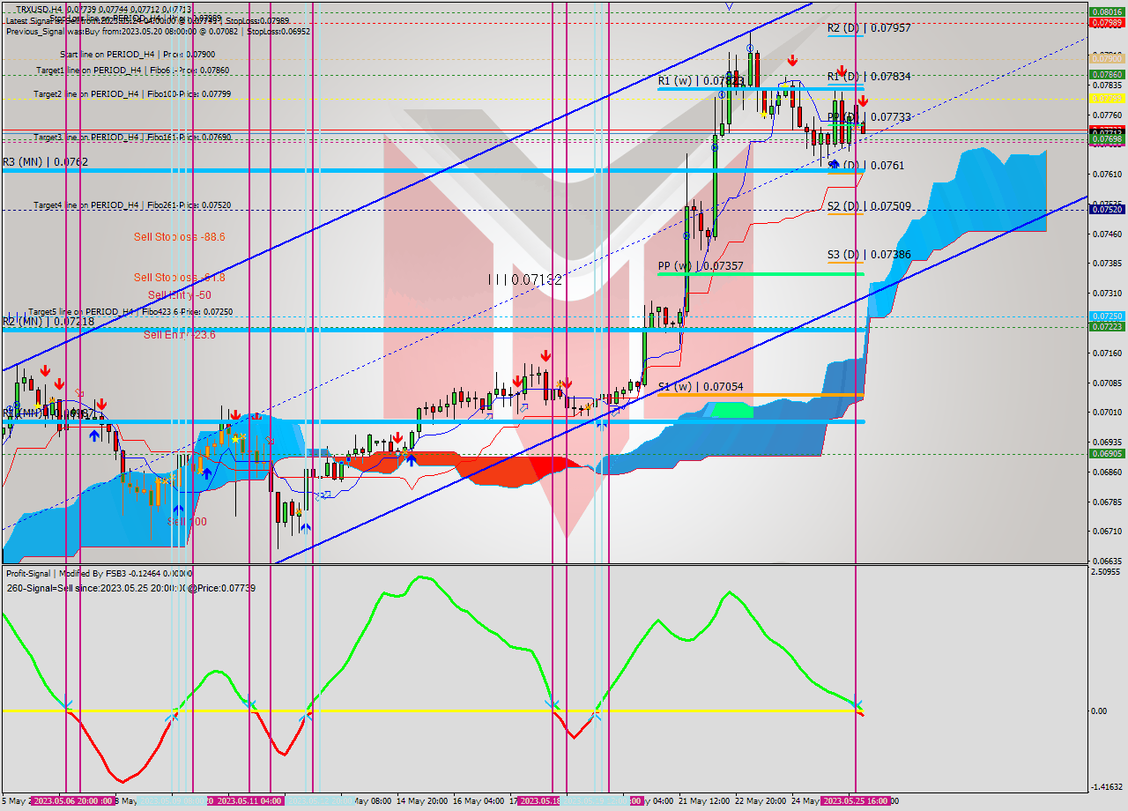Click the Sell Entry -50 label
The height and width of the screenshot is (811, 1128).
click(x=180, y=294)
